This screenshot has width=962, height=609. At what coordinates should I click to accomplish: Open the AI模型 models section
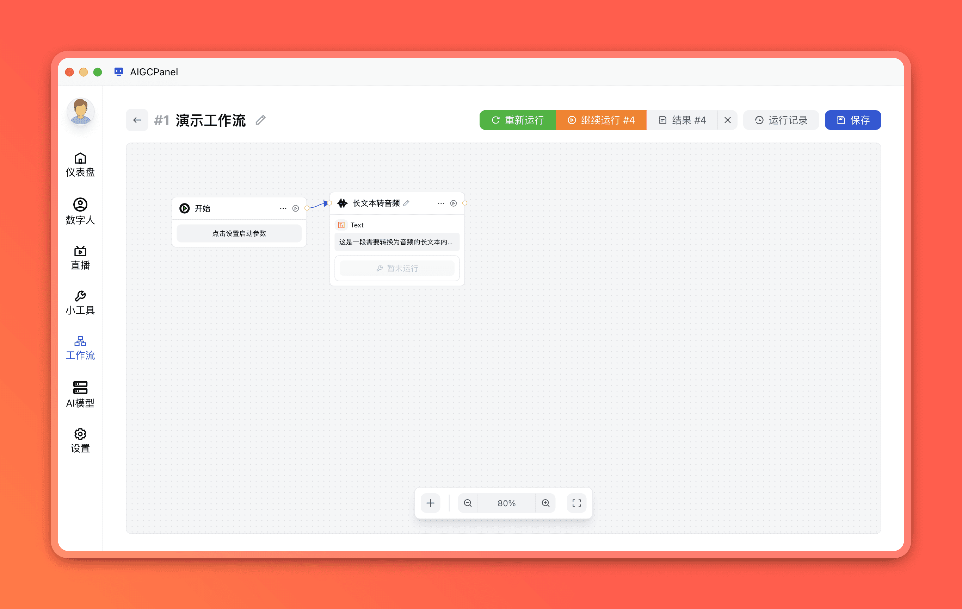coord(80,395)
